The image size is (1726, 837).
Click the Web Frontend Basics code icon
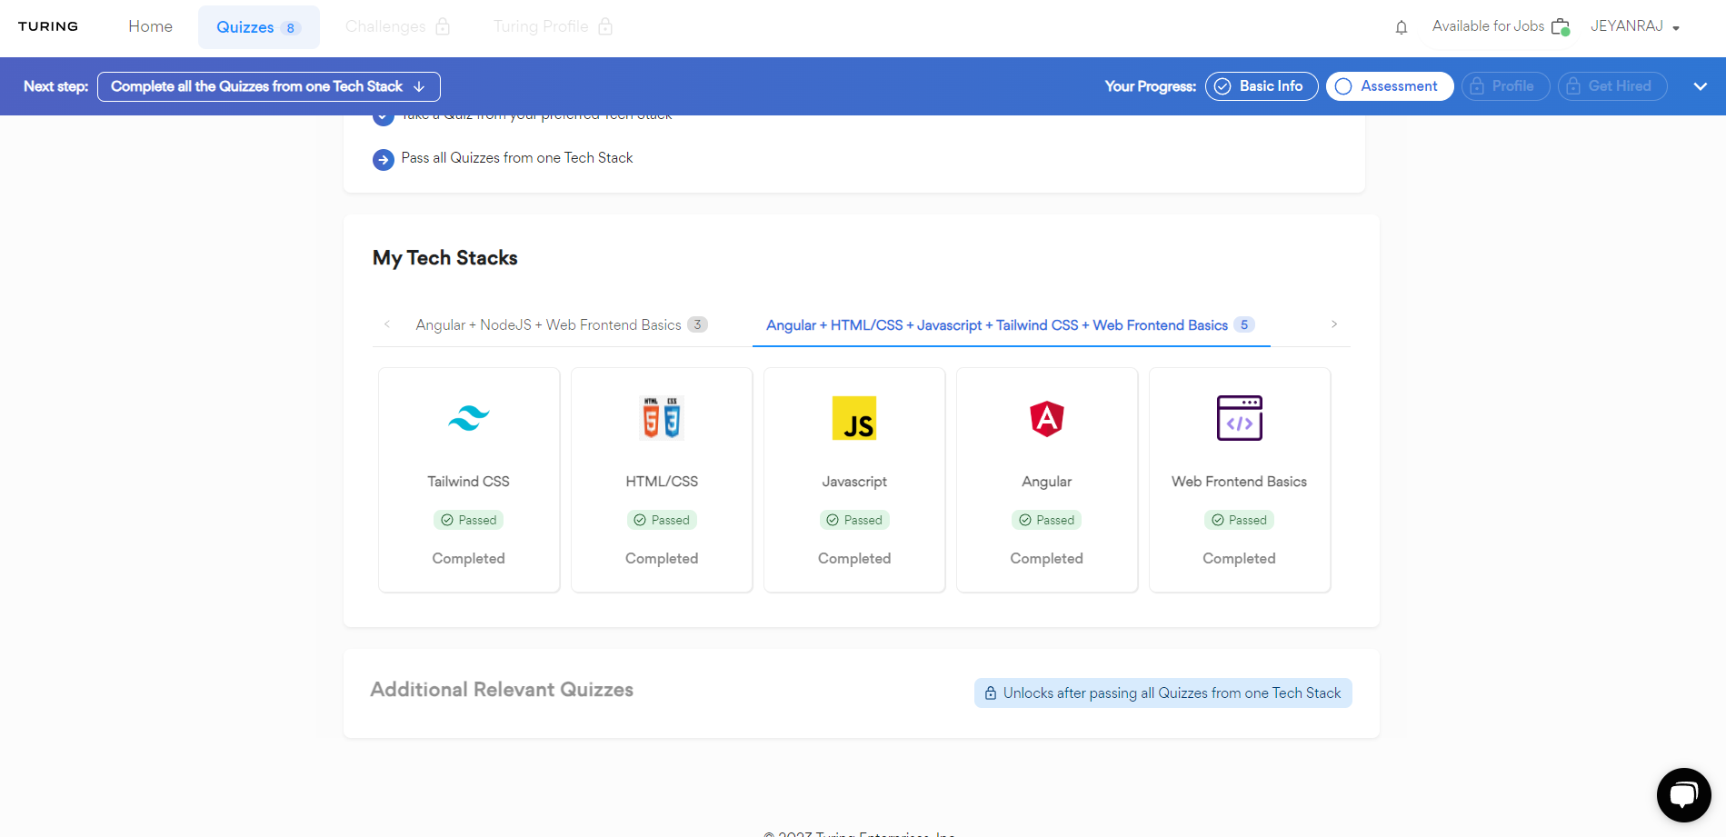pos(1240,418)
